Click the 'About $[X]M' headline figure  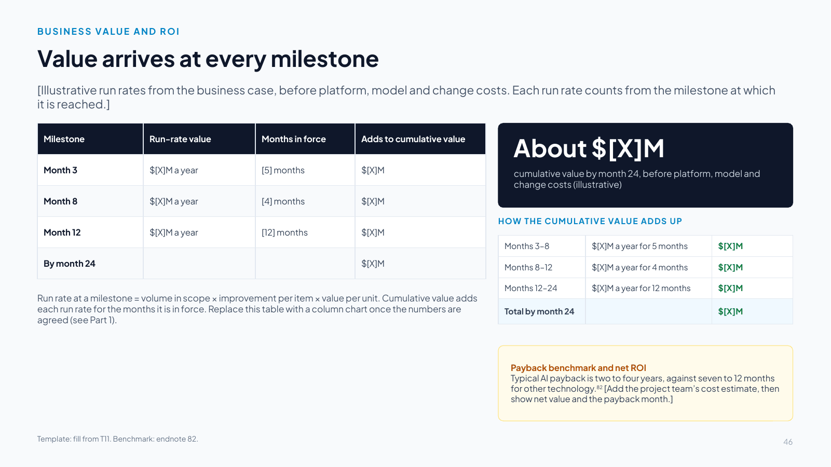(589, 148)
